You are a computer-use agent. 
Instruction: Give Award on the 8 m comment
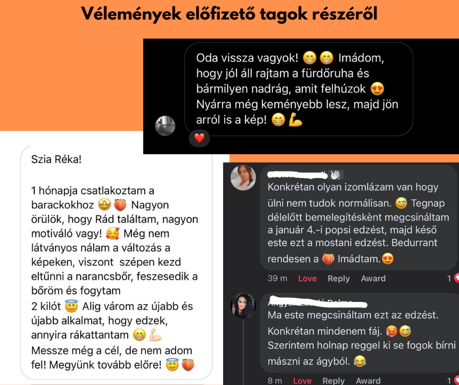(x=368, y=381)
